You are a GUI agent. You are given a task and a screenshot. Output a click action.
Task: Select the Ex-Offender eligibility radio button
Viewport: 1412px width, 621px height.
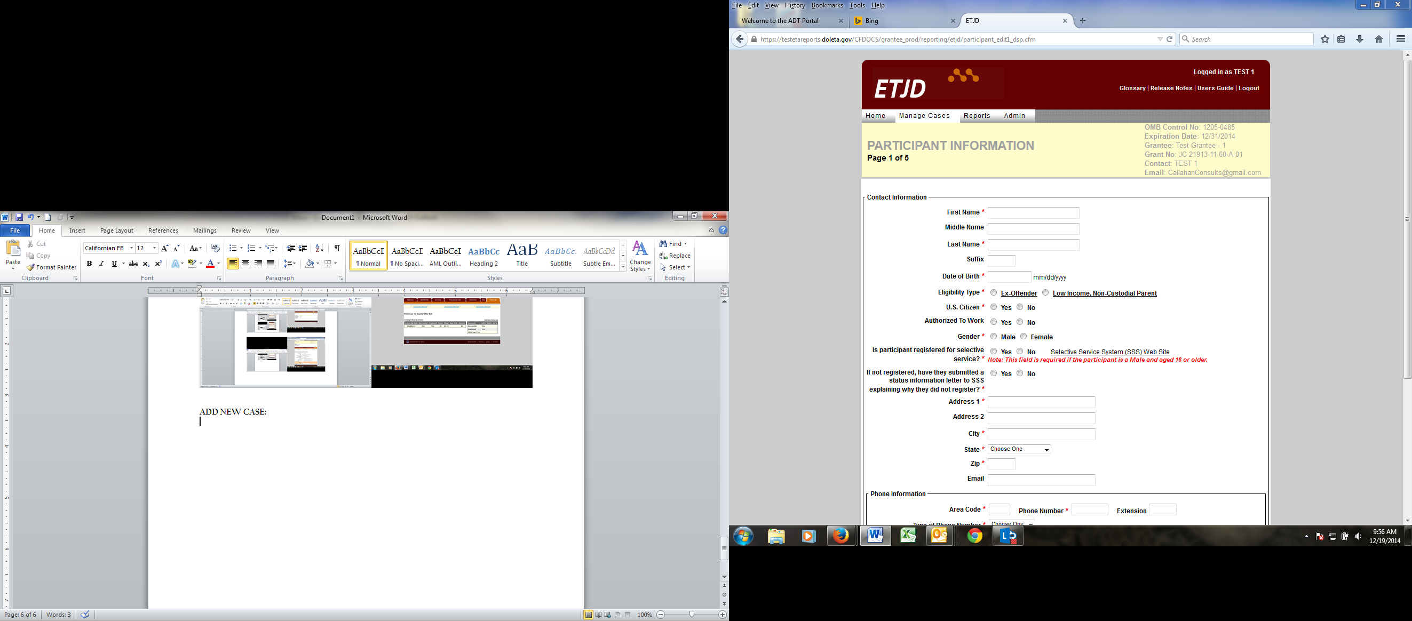994,293
